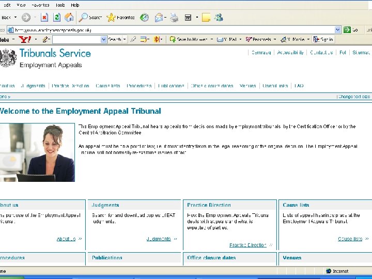Expand the Y! Mail dropdown arrow
Viewport: 372px width, 279px height.
[240, 39]
